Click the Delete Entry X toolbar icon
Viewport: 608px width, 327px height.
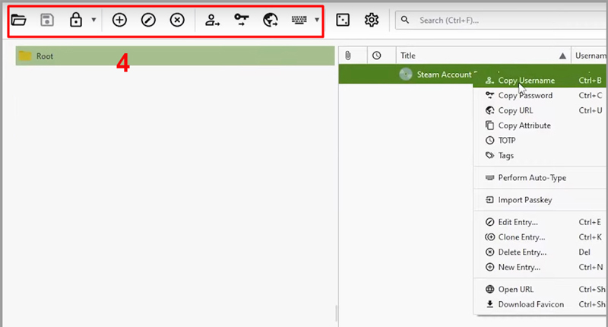(x=177, y=21)
